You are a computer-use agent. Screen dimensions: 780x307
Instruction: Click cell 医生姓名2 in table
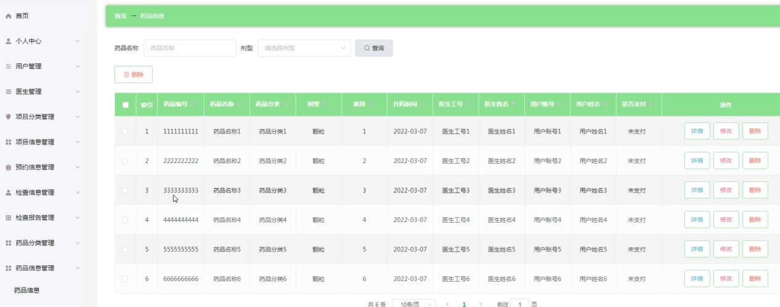point(502,161)
